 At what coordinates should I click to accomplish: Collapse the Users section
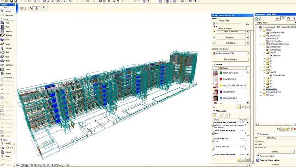[214, 64]
